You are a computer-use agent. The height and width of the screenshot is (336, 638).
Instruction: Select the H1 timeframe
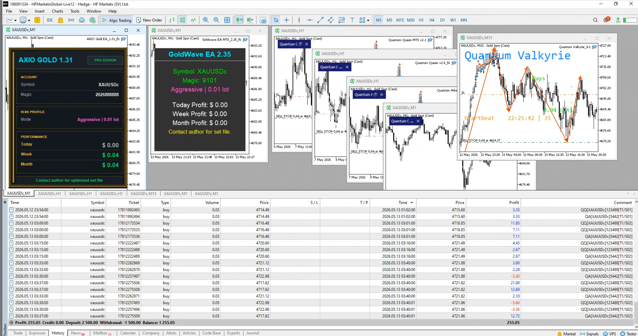pyautogui.click(x=421, y=20)
